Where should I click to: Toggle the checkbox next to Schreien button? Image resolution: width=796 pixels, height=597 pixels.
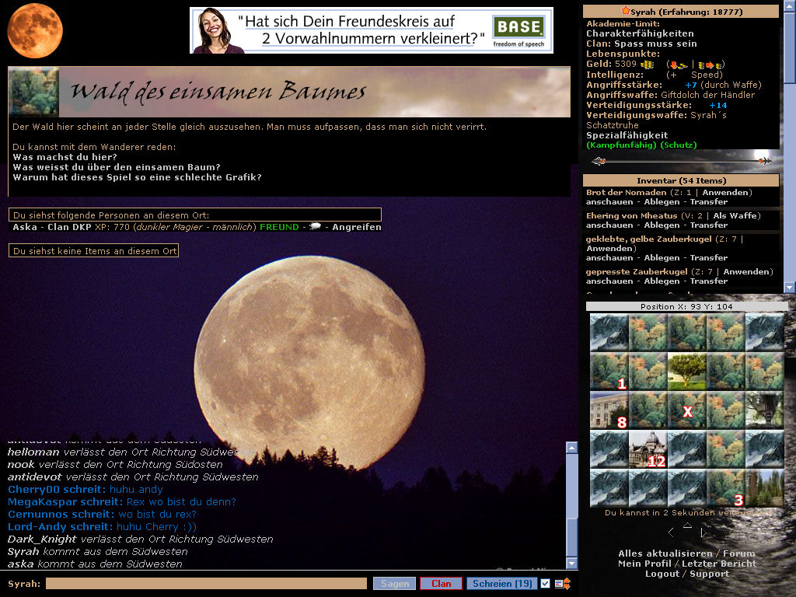click(545, 584)
